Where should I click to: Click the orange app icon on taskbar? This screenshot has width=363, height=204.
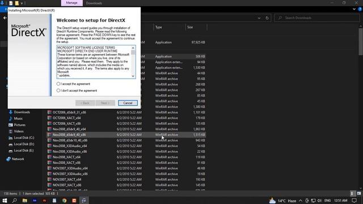coord(74,200)
